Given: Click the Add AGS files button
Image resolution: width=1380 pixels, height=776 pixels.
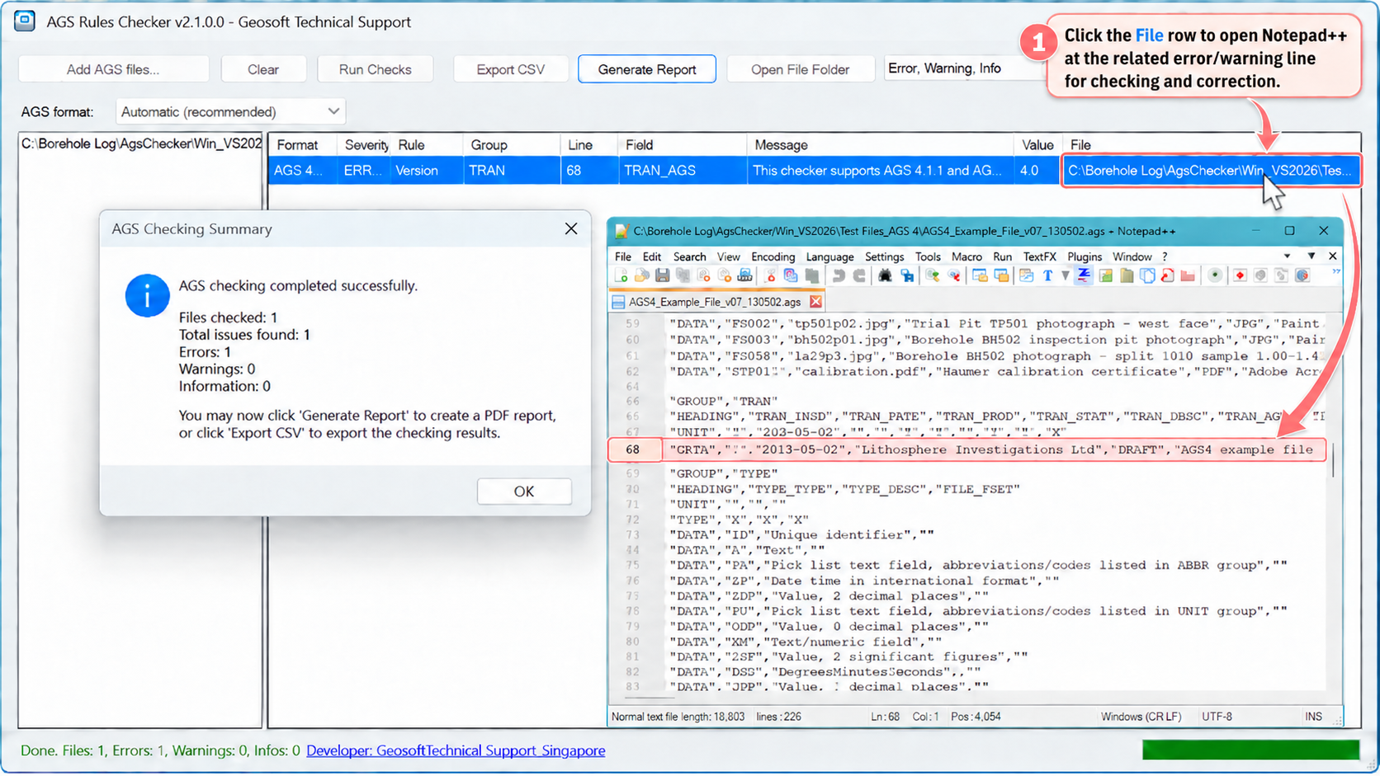Looking at the screenshot, I should pos(113,69).
